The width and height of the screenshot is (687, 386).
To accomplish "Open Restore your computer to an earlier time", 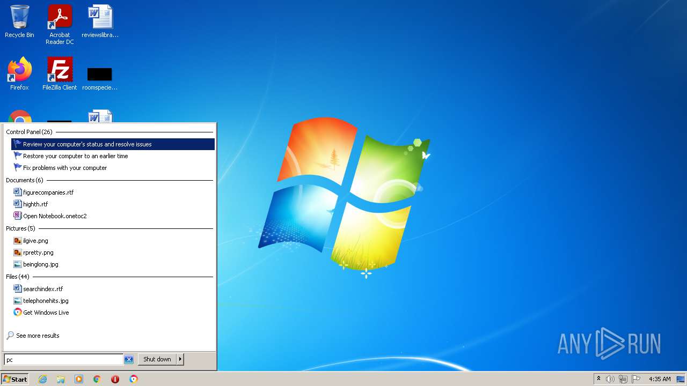I will point(113,156).
